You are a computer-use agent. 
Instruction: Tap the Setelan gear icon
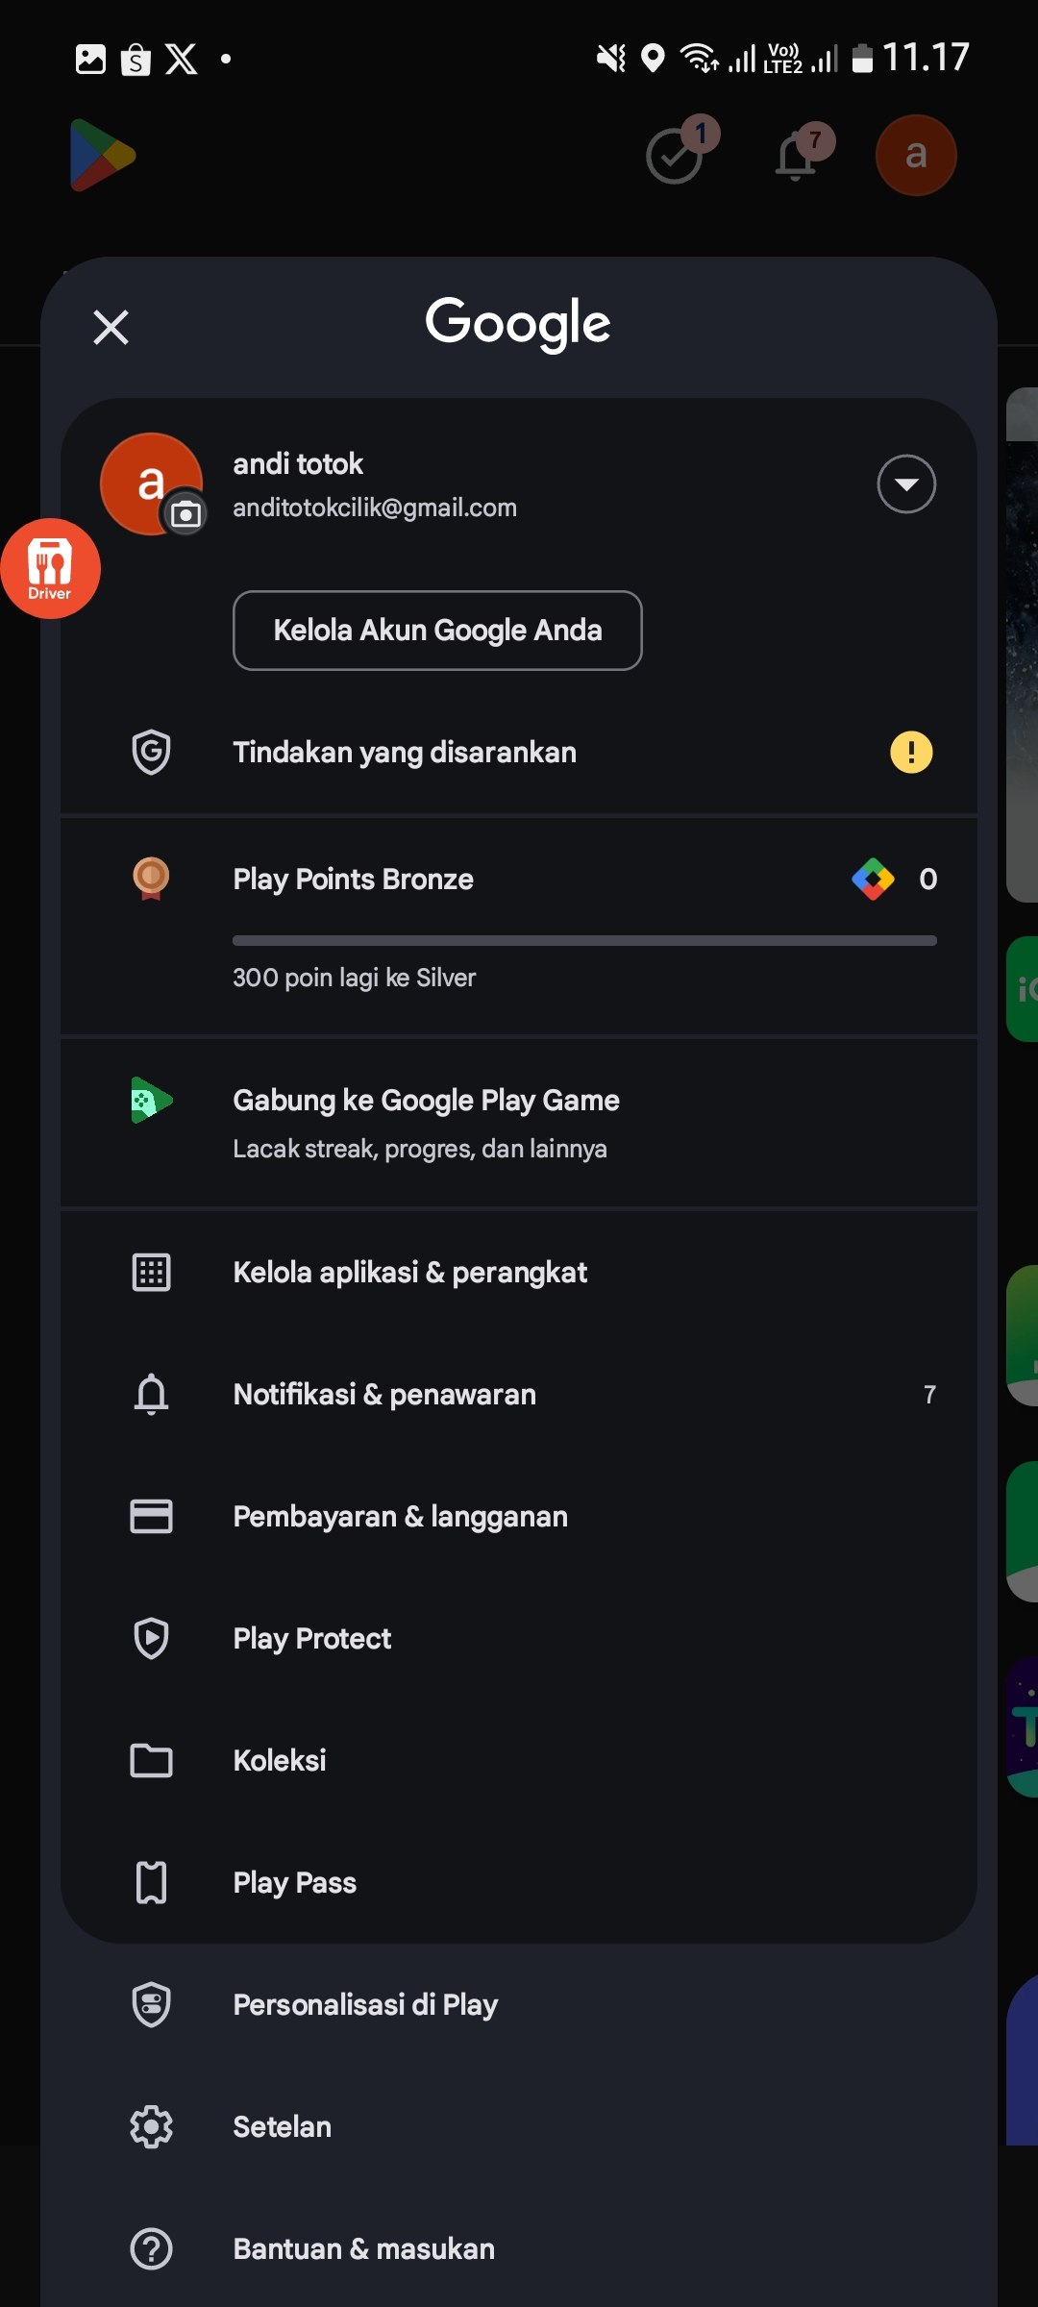151,2126
